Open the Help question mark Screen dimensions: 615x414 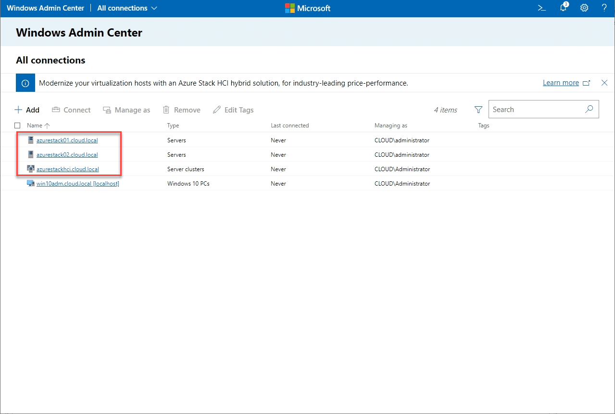pyautogui.click(x=604, y=8)
